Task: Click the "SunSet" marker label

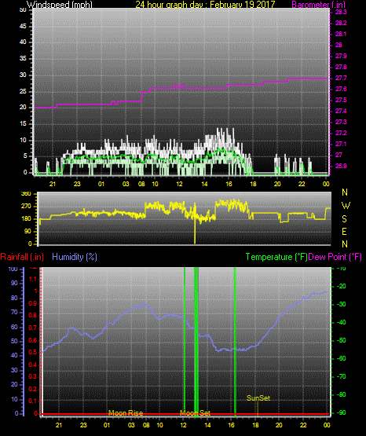Action: coord(258,398)
